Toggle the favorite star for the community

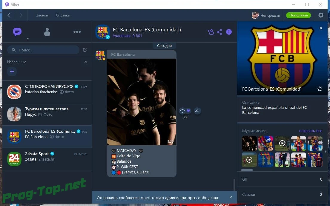[x=320, y=89]
